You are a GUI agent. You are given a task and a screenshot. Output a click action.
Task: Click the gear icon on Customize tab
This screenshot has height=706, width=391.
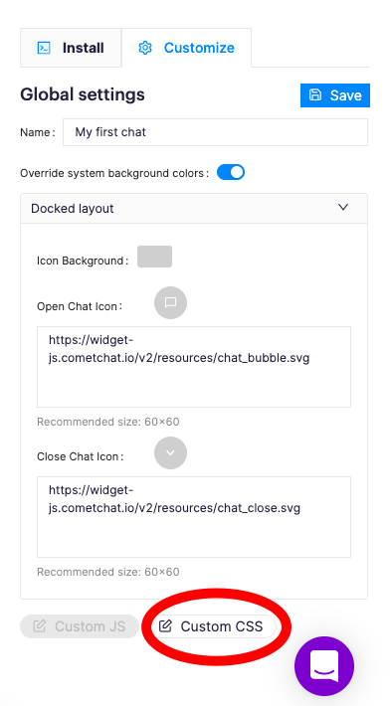pyautogui.click(x=145, y=48)
